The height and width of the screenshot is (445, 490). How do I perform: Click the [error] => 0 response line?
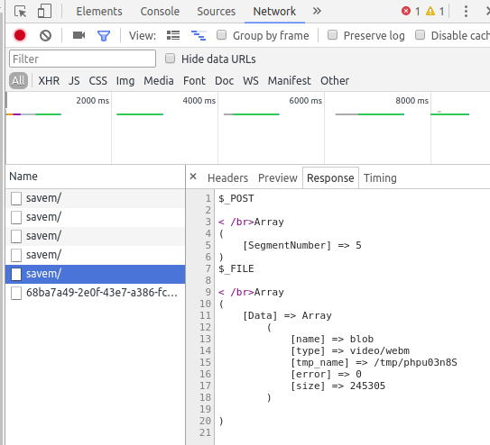[326, 374]
